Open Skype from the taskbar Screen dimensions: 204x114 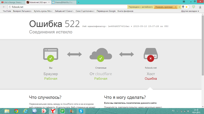click(81, 111)
